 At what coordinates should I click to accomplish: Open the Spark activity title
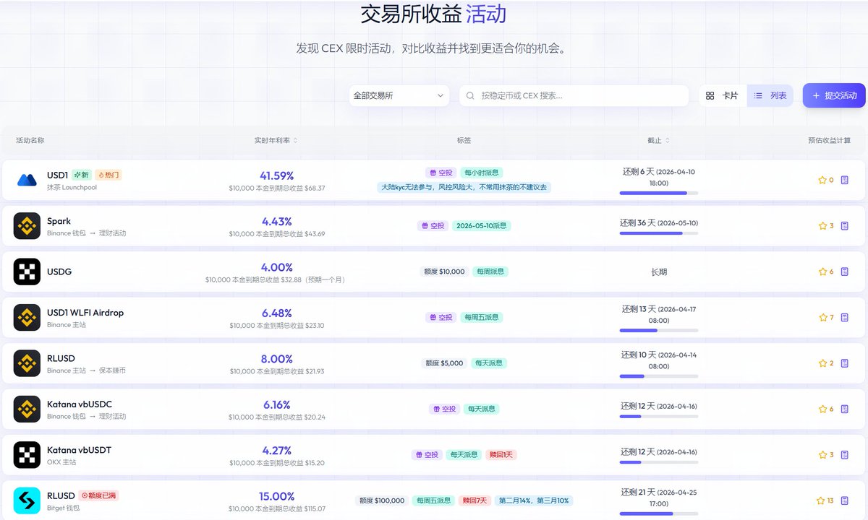tap(59, 221)
